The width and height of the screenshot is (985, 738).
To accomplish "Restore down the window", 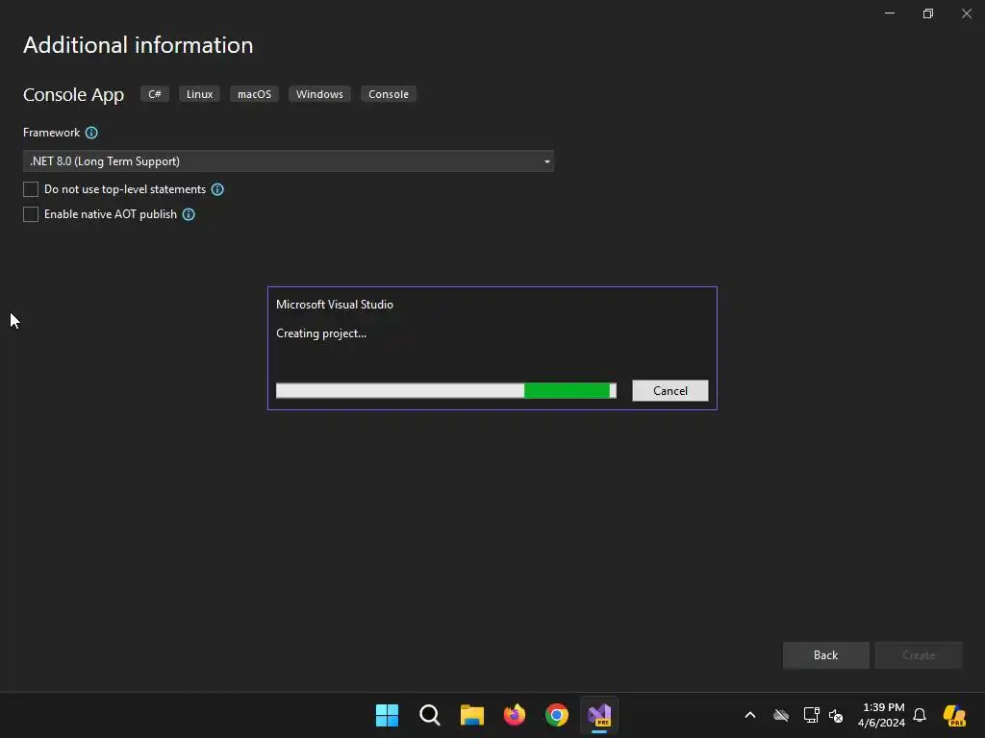I will (x=928, y=13).
